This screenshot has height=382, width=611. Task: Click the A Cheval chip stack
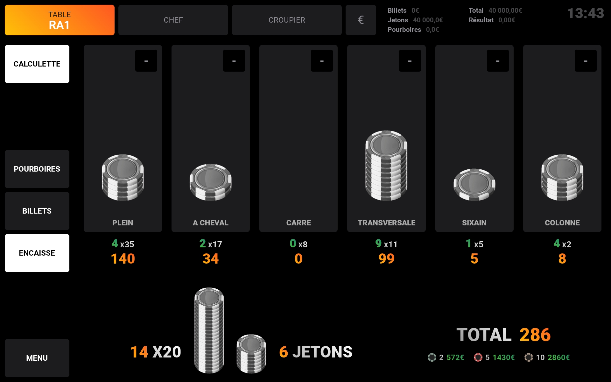pyautogui.click(x=210, y=182)
